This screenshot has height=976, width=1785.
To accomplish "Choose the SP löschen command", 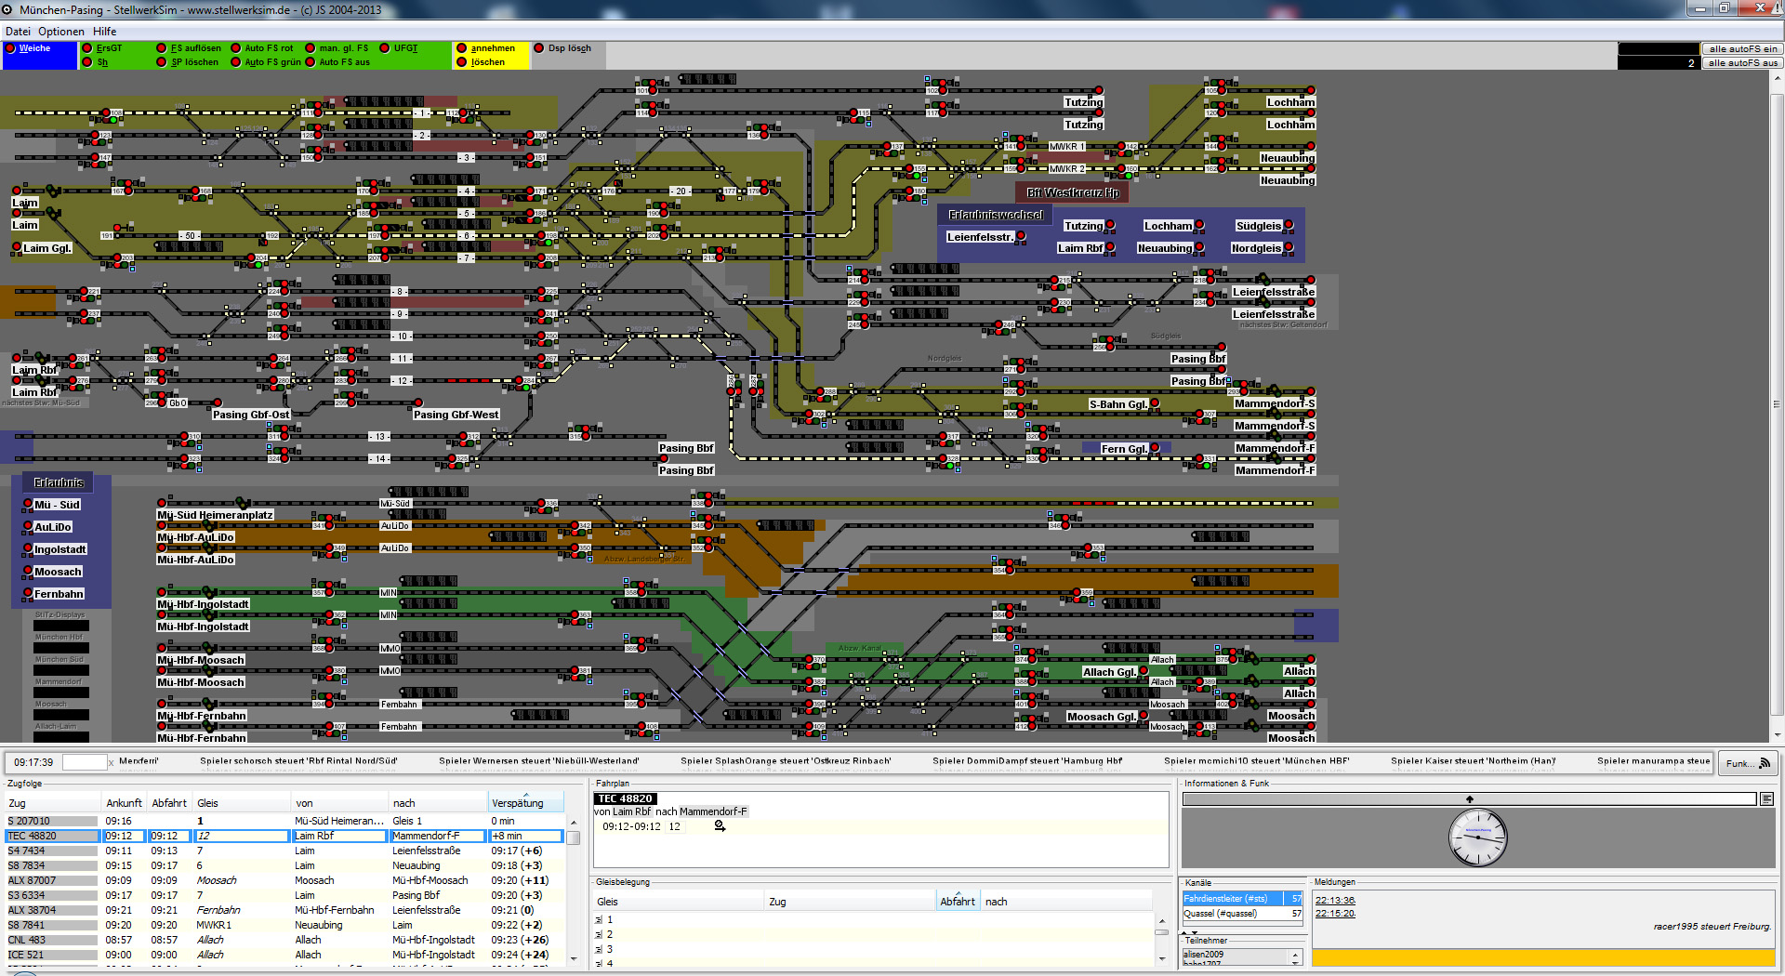I will pyautogui.click(x=194, y=62).
